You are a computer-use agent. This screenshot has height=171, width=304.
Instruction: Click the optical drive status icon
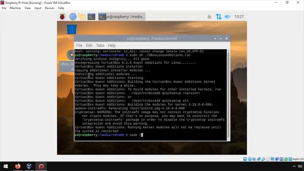point(250,159)
